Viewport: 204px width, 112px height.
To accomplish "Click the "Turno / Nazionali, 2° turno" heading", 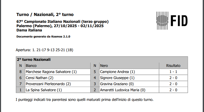I will coord(45,15).
